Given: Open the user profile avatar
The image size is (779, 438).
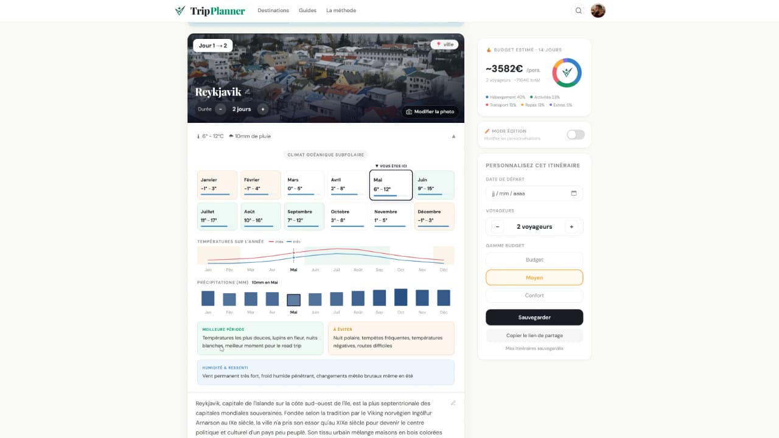Looking at the screenshot, I should tap(598, 10).
